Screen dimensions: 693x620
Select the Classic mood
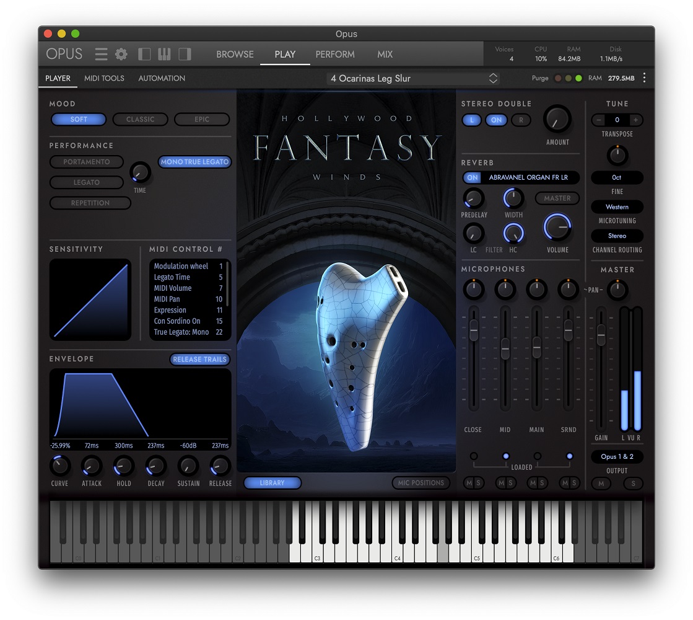(x=140, y=119)
